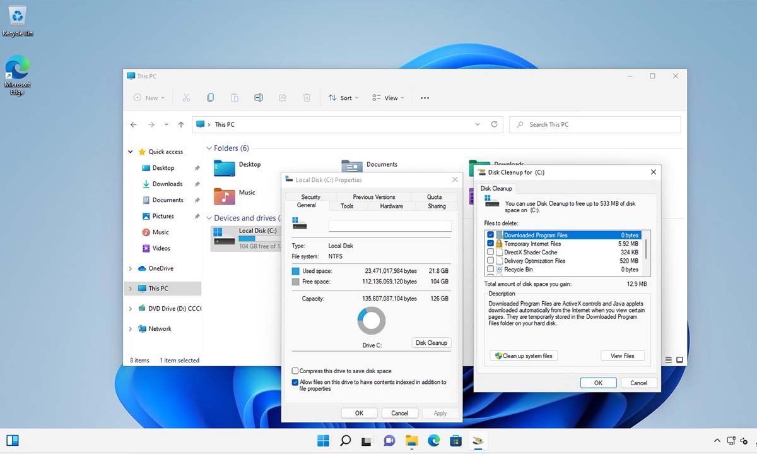Click the Drive C usage pie chart
This screenshot has width=757, height=454.
coord(371,321)
